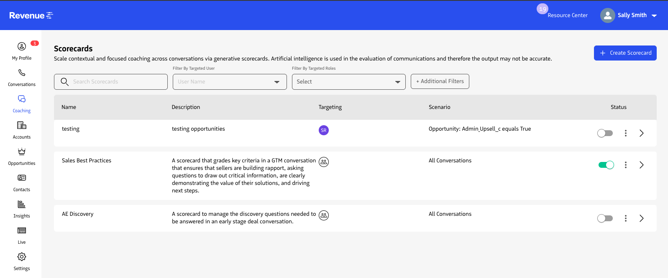Viewport: 668px width, 278px height.
Task: Open the Insights chart icon
Action: pos(22,204)
